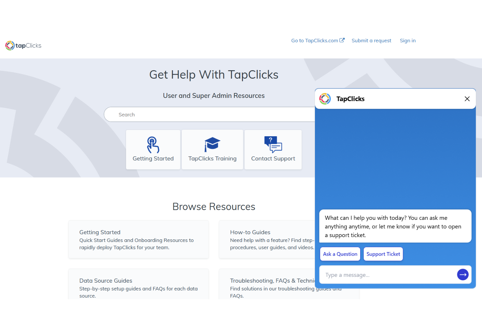Screen dimensions: 482x321
Task: Click the chat greeting message bubble
Action: [x=395, y=226]
